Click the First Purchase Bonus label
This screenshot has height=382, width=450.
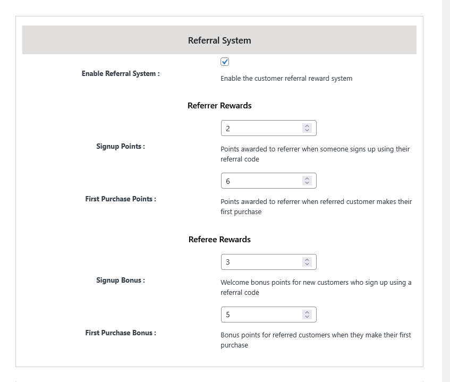(x=120, y=333)
